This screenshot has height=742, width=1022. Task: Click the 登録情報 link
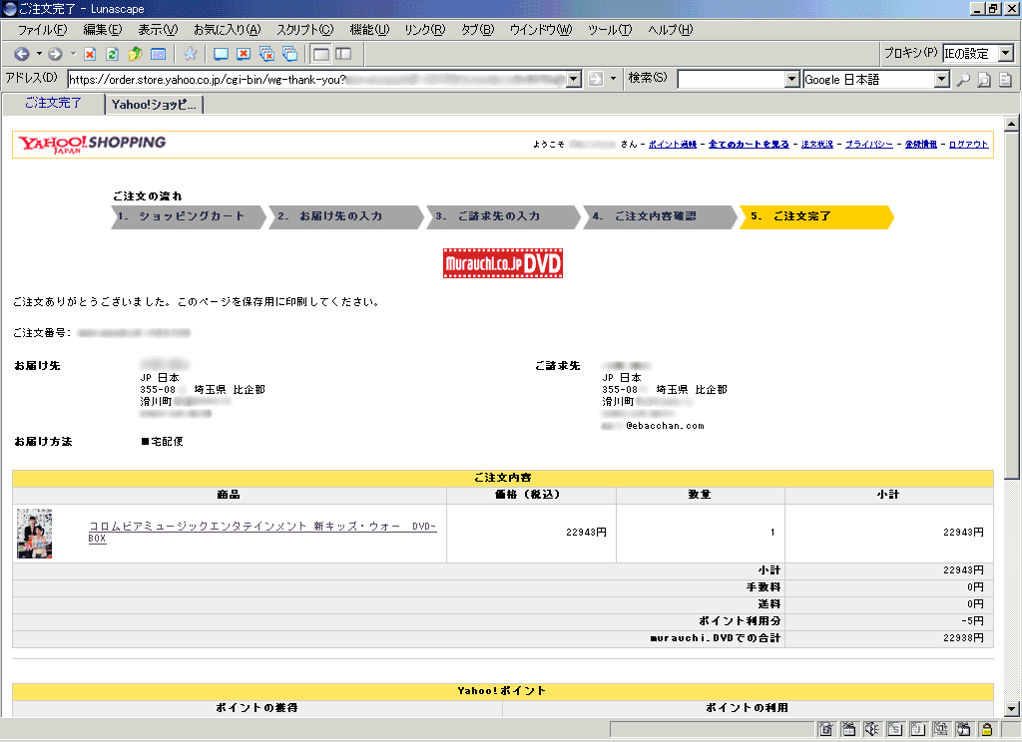click(x=921, y=144)
